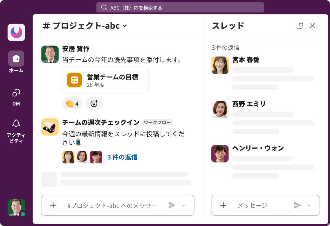
Task: Pop out the thread with the new-window icon
Action: (299, 26)
